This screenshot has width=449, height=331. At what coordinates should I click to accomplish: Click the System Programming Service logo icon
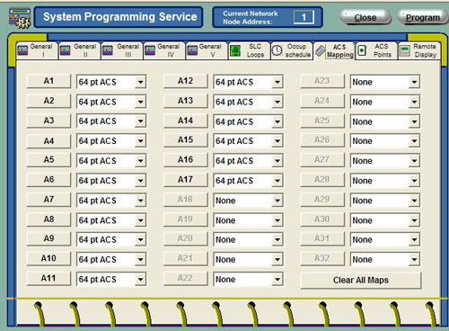click(20, 18)
